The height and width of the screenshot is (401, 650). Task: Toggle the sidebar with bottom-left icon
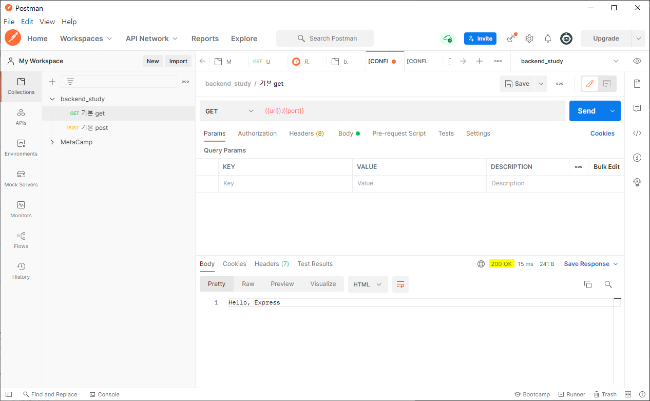(9, 394)
